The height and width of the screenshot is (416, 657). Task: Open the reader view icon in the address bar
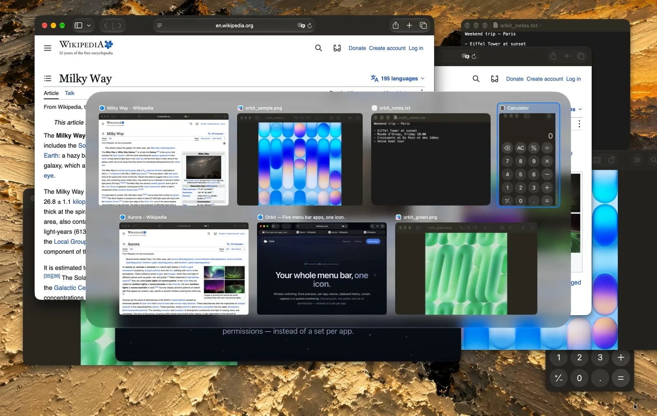pyautogui.click(x=160, y=25)
